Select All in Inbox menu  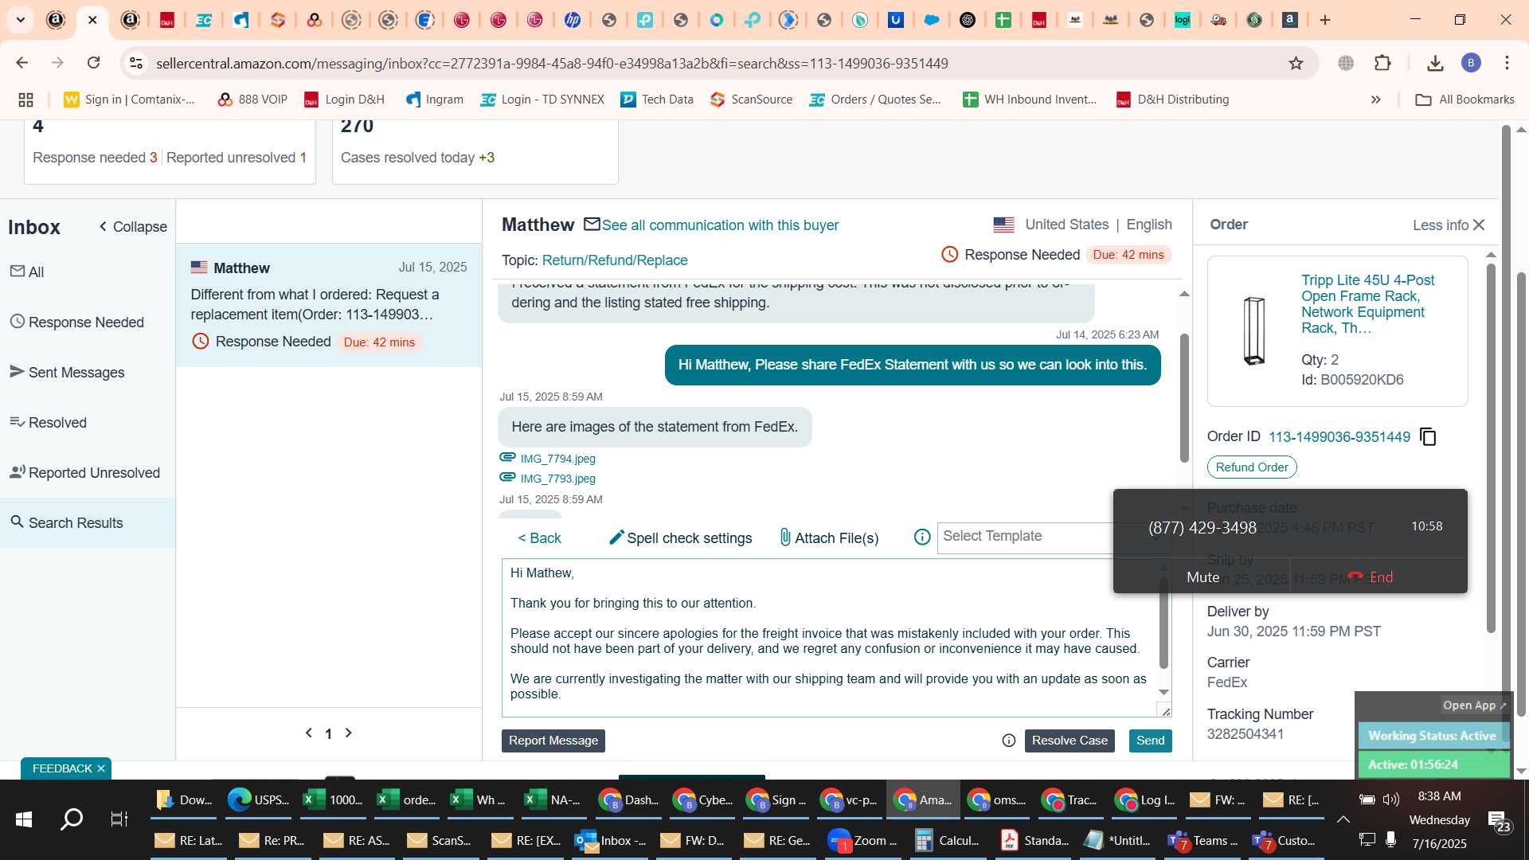click(x=27, y=272)
